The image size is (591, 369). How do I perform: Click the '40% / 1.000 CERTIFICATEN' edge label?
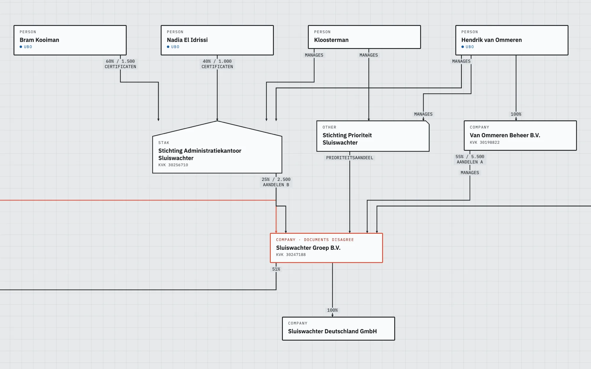click(x=217, y=64)
